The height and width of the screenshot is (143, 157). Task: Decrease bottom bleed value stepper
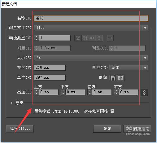pos(63,93)
